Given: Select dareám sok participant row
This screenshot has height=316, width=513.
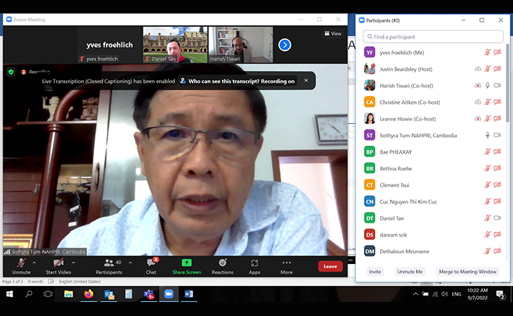Looking at the screenshot, I should [433, 235].
